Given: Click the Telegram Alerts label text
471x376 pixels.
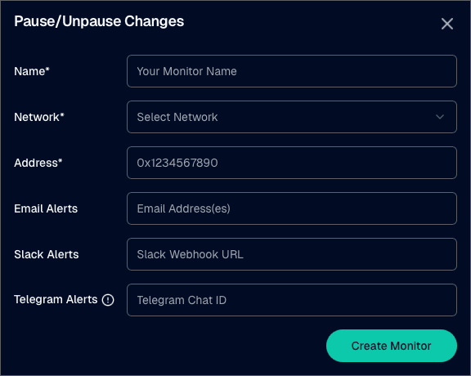Looking at the screenshot, I should pos(56,299).
